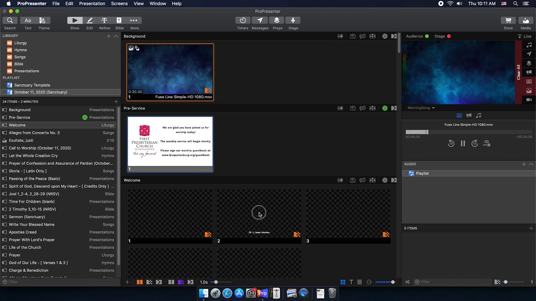
Task: Add a new audio playlist
Action: (524, 164)
